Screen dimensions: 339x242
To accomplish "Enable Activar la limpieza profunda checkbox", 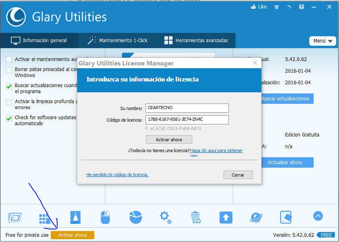I will (x=9, y=102).
